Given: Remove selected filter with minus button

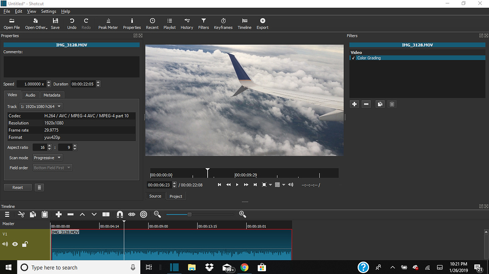Looking at the screenshot, I should coord(366,104).
